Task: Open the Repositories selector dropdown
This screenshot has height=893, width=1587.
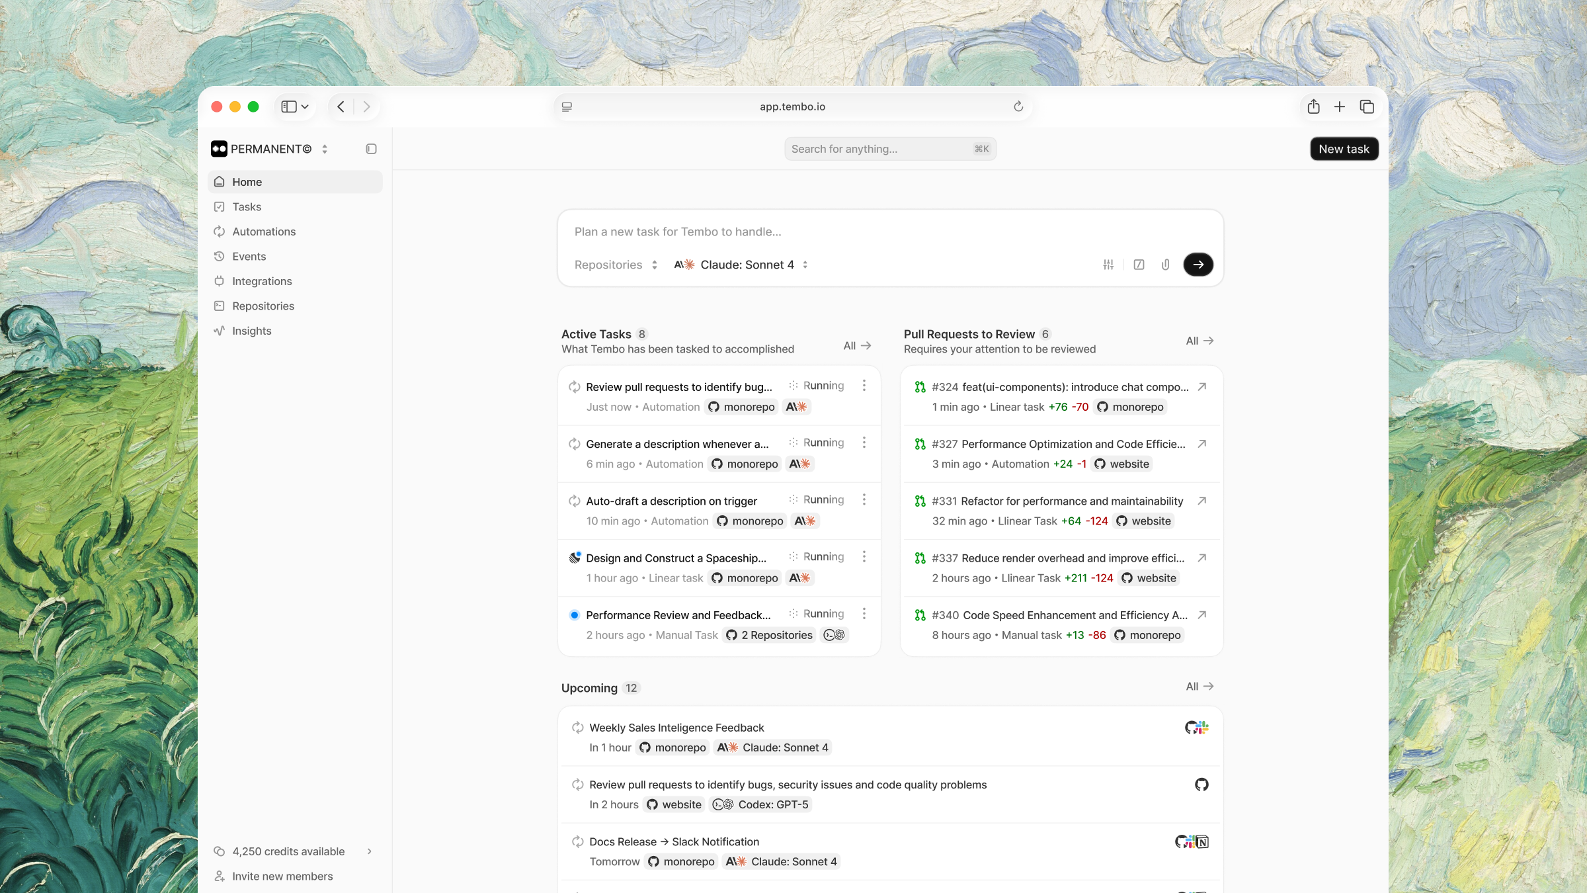Action: (616, 265)
